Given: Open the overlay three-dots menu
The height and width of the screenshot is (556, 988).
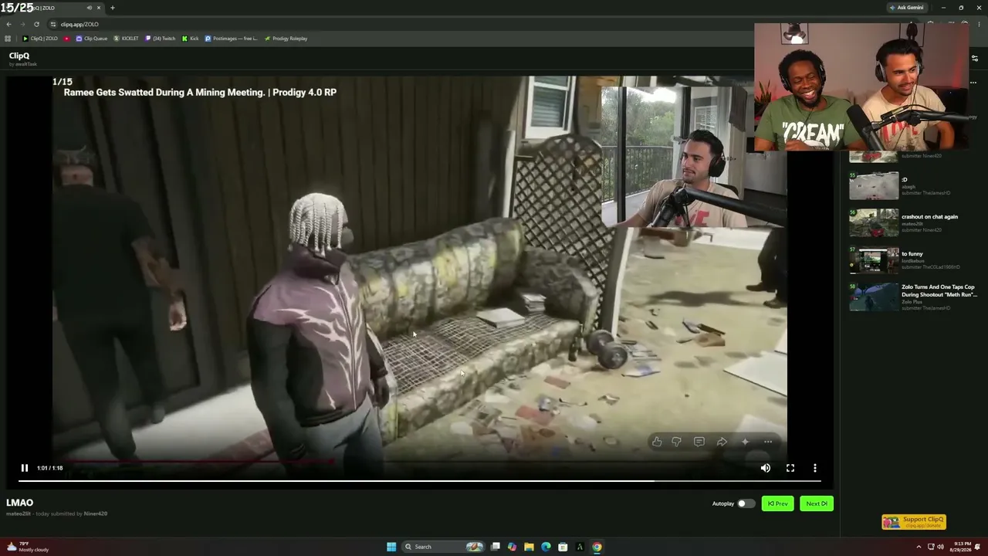Looking at the screenshot, I should 768,442.
